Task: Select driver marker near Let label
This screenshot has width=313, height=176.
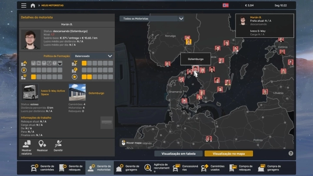Action: pos(290,62)
